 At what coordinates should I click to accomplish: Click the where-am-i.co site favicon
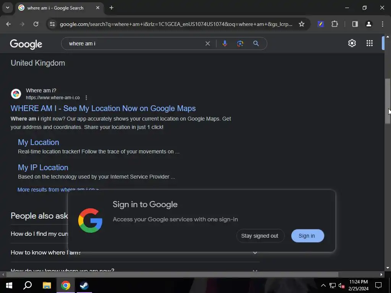tap(16, 94)
